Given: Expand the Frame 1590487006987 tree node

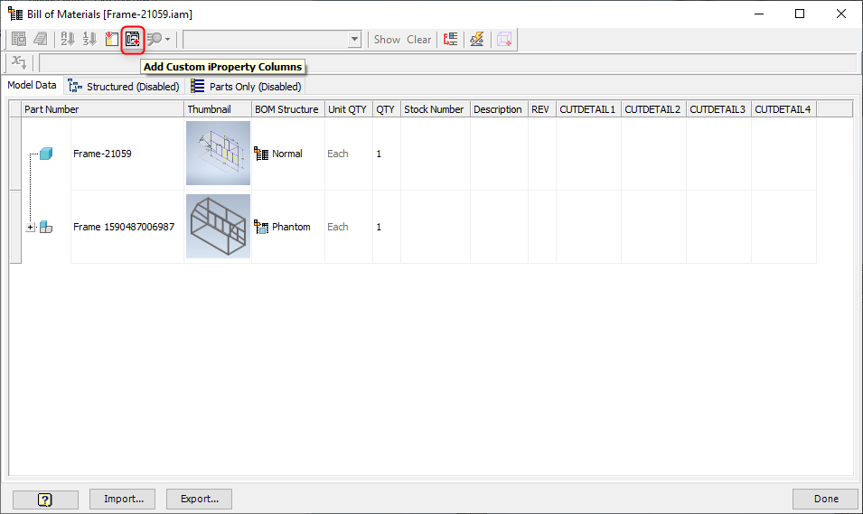Looking at the screenshot, I should pyautogui.click(x=30, y=227).
